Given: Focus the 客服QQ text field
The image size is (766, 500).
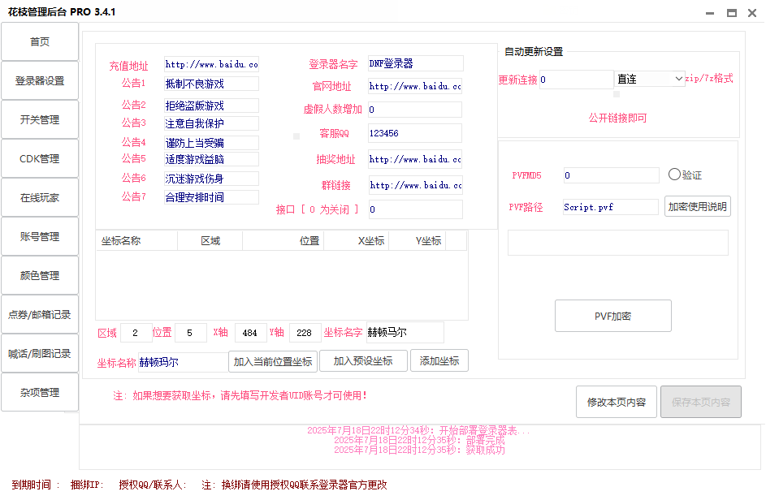Looking at the screenshot, I should [x=414, y=134].
